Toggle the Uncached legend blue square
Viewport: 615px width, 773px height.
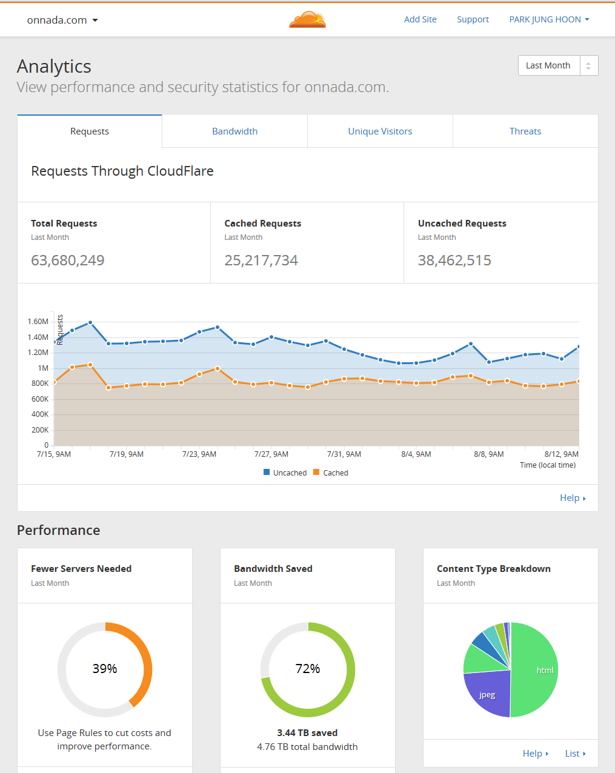point(267,473)
